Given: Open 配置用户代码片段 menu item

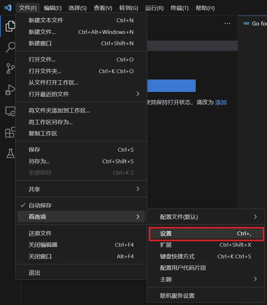Looking at the screenshot, I should (x=206, y=268).
